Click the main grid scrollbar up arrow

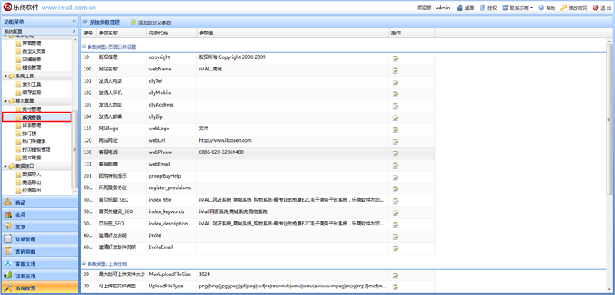click(610, 41)
